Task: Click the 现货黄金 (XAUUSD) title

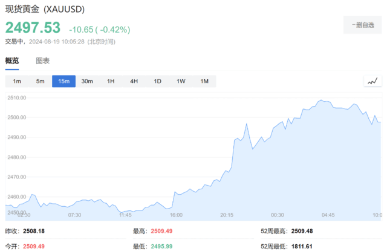Action: point(45,10)
